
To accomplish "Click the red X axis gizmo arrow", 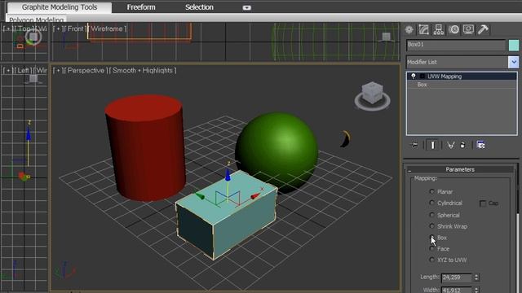I will (255, 196).
